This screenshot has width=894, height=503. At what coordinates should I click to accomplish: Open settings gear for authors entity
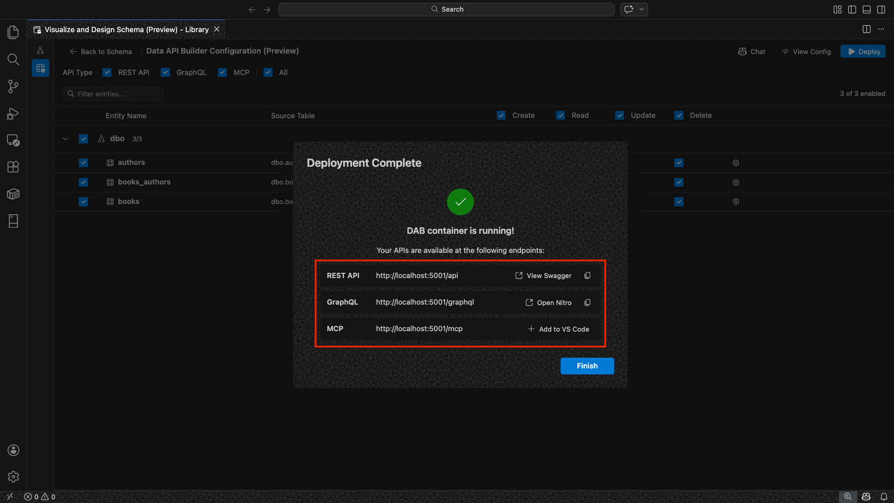[736, 163]
